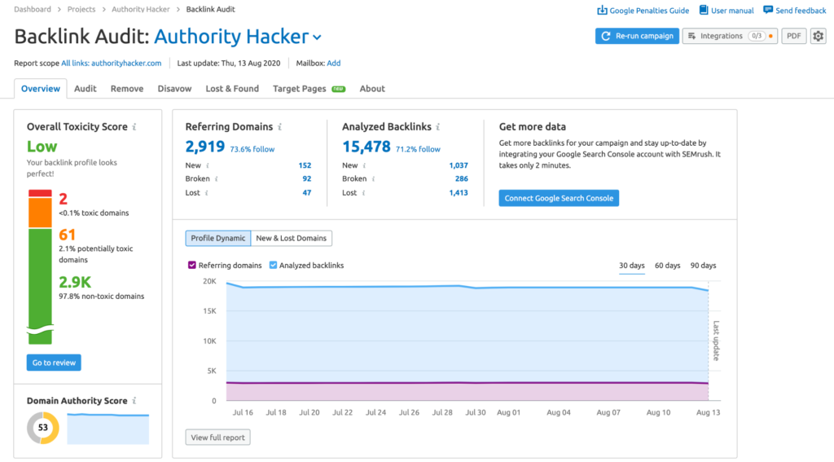Open the Integrations 0/3 dropdown
Image resolution: width=834 pixels, height=462 pixels.
coord(730,36)
